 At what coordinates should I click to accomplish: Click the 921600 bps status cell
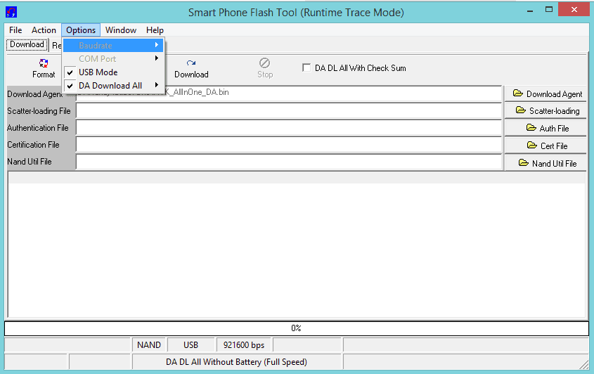244,344
